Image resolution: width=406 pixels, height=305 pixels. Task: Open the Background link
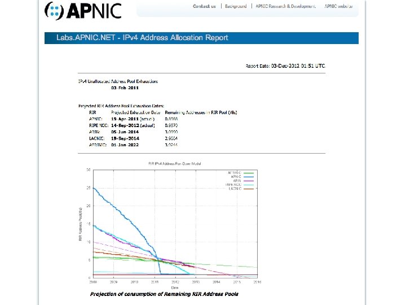click(236, 6)
